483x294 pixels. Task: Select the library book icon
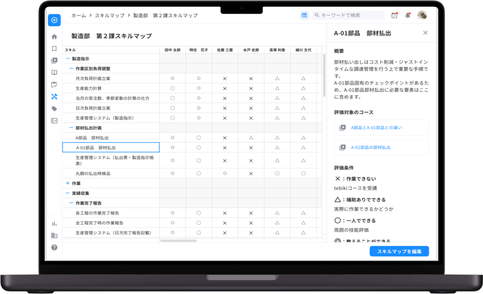tap(54, 72)
